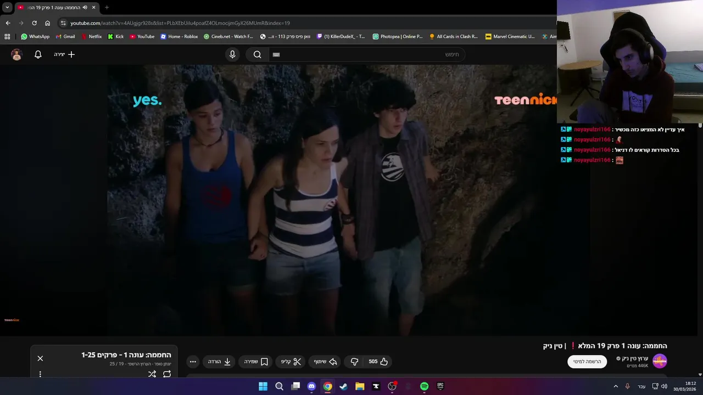Screen dimensions: 703x395
Task: Open the YouTube create button
Action: pyautogui.click(x=64, y=54)
